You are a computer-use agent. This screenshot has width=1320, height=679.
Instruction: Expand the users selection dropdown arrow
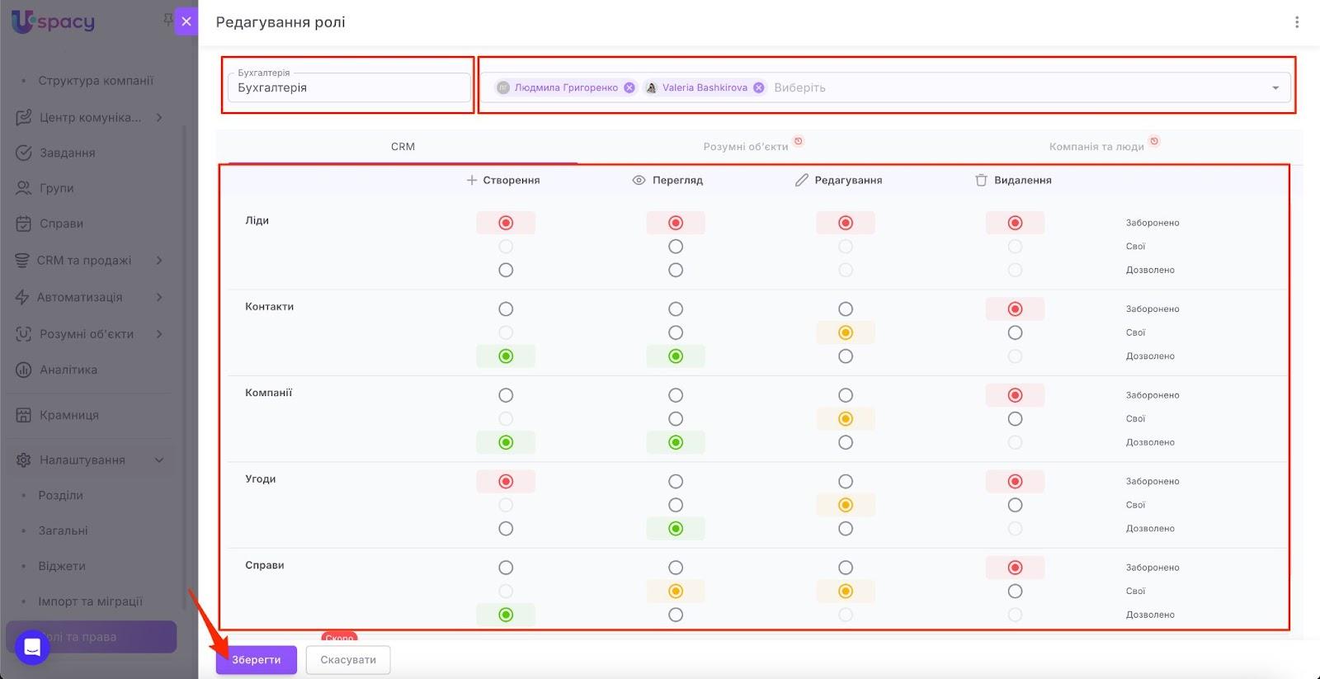click(x=1275, y=87)
